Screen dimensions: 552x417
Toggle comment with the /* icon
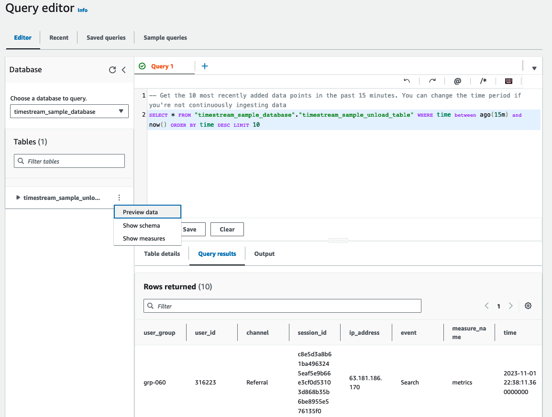tap(483, 81)
